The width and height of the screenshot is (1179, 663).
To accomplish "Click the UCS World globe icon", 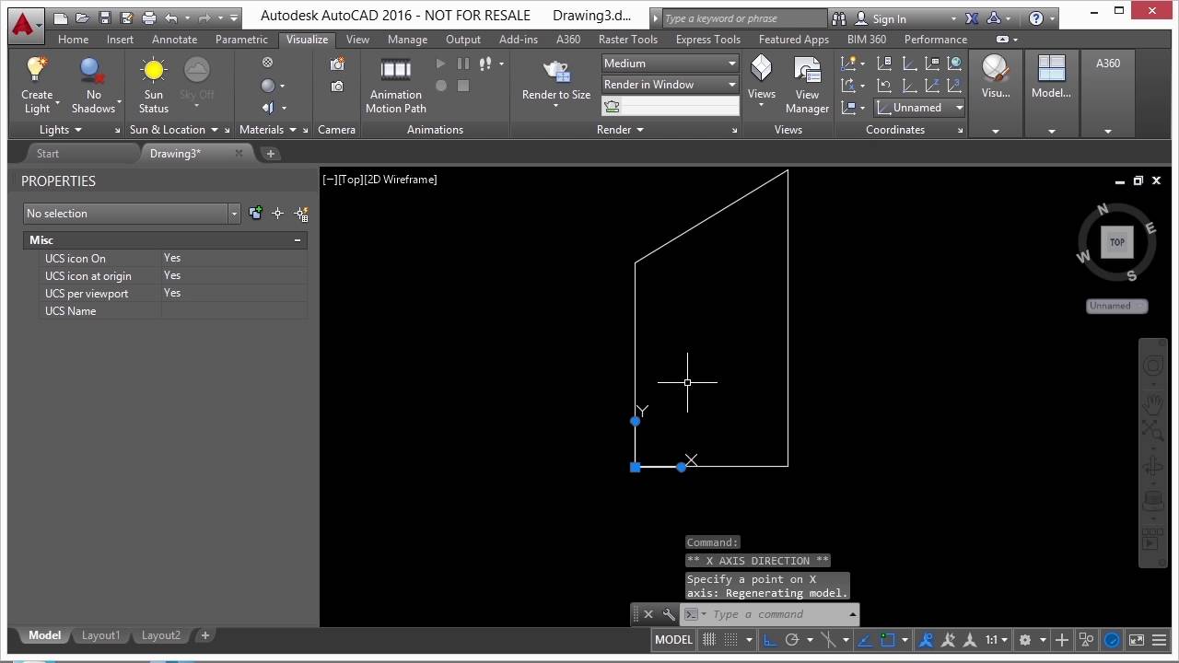I will click(954, 64).
